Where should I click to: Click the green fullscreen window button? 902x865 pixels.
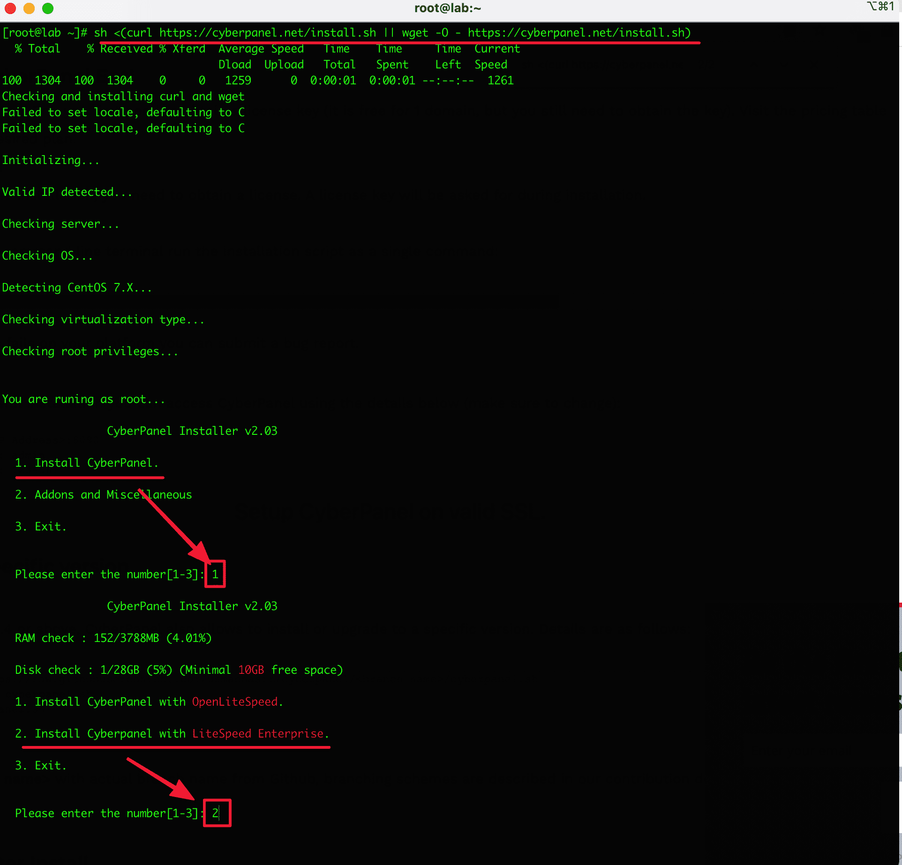[48, 8]
